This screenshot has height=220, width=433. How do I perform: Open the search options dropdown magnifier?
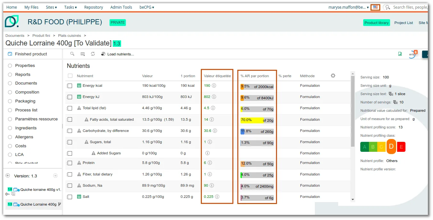[x=388, y=7]
